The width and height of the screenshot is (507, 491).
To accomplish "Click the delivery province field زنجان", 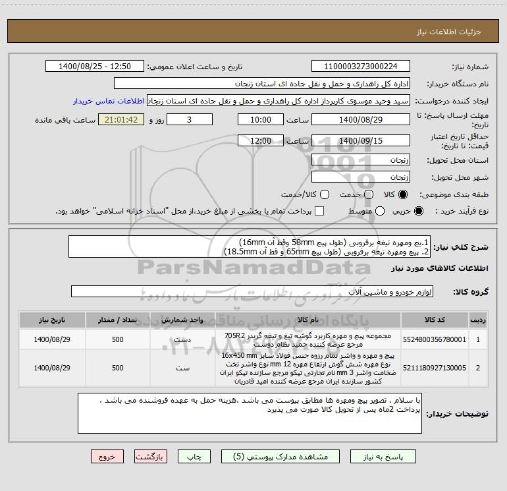I will (x=361, y=159).
